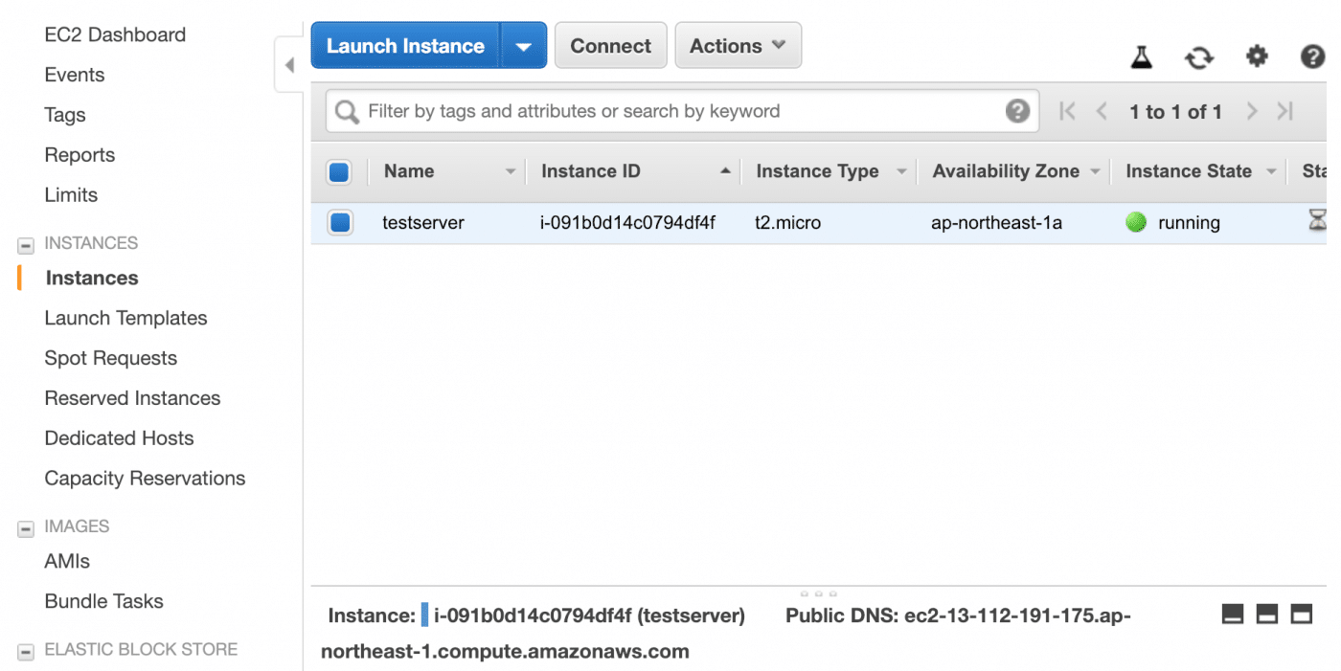Viewport: 1341px width, 671px height.
Task: Open the Instance State column dropdown
Action: tap(1272, 172)
